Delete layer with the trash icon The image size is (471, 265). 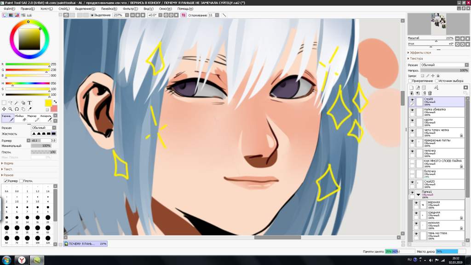click(430, 93)
